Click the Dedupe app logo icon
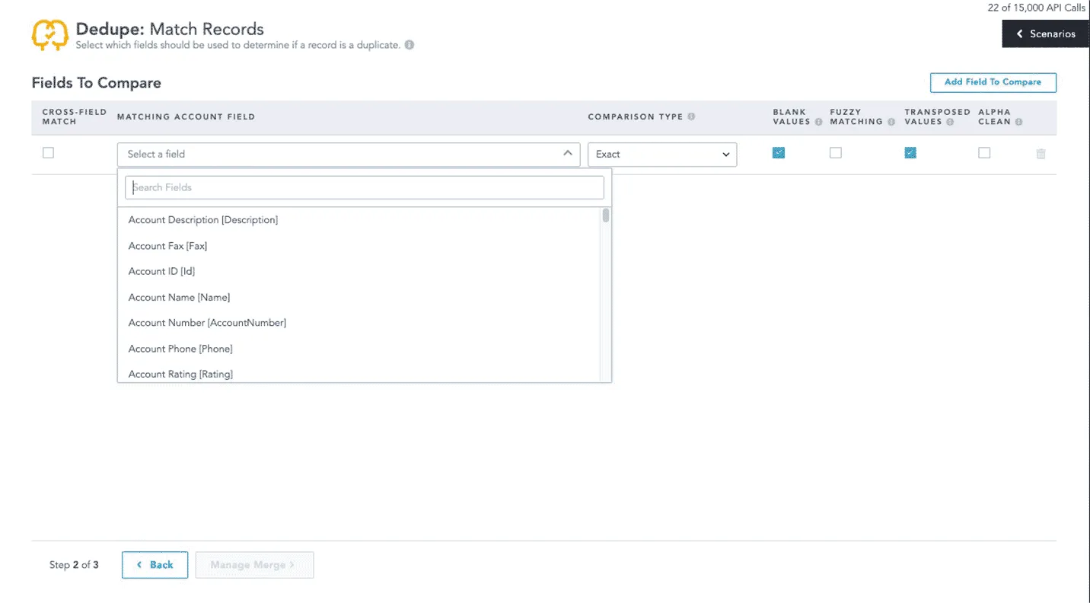 49,35
